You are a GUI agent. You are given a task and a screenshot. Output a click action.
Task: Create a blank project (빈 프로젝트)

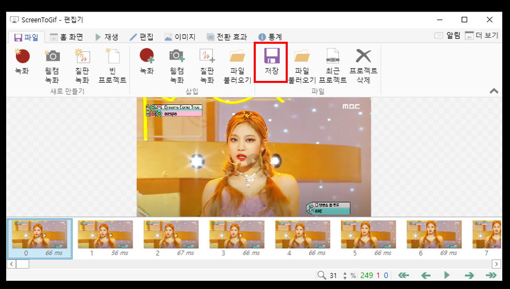click(x=112, y=65)
